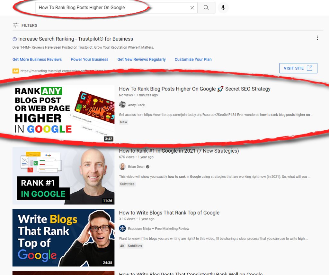
Task: Click the VISIT SITE button
Action: tap(298, 68)
